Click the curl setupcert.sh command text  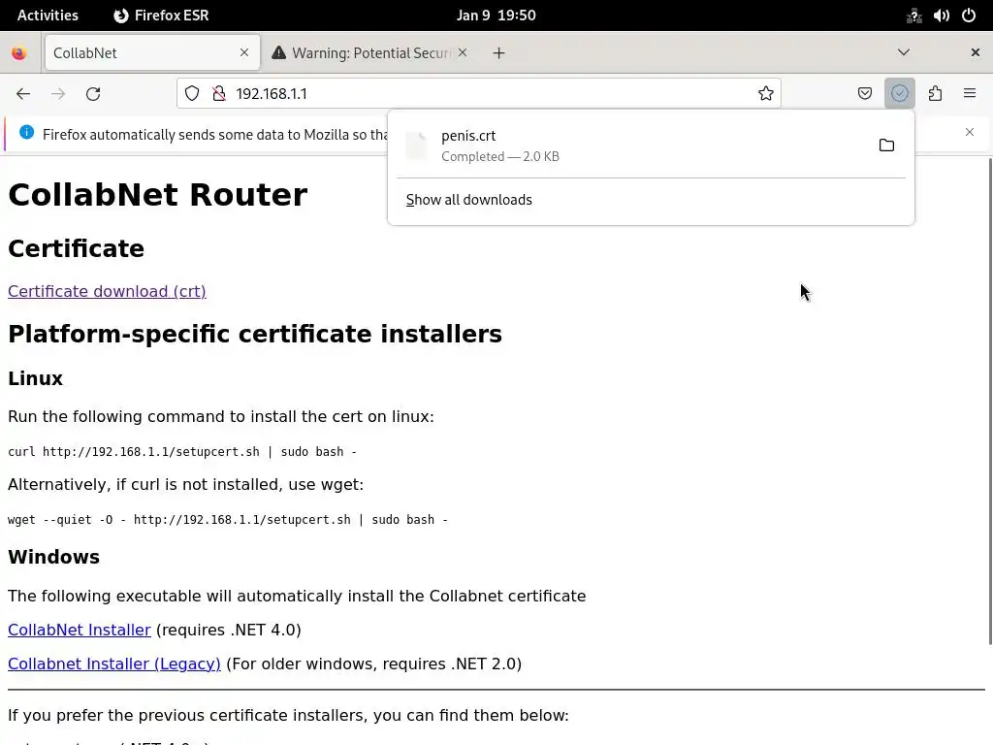point(182,452)
